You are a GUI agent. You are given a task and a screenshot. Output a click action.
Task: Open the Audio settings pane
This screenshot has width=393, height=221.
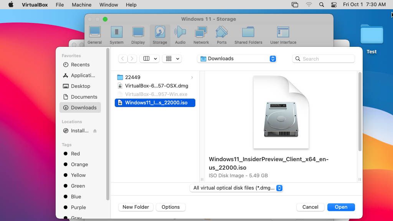pos(180,35)
